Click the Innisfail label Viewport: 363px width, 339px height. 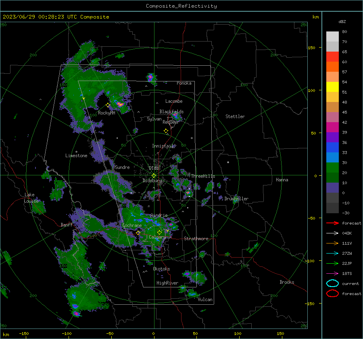[x=163, y=146]
